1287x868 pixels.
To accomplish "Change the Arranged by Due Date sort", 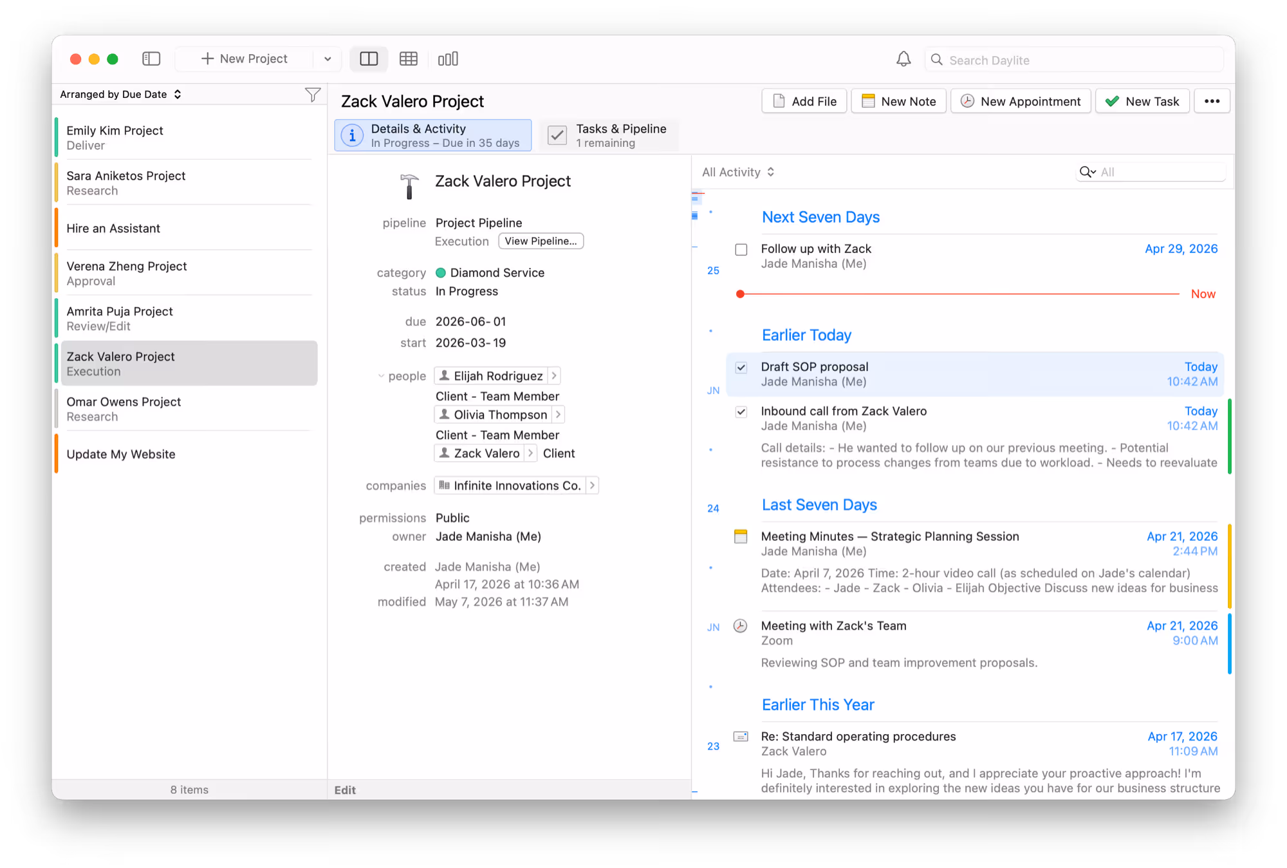I will (120, 94).
